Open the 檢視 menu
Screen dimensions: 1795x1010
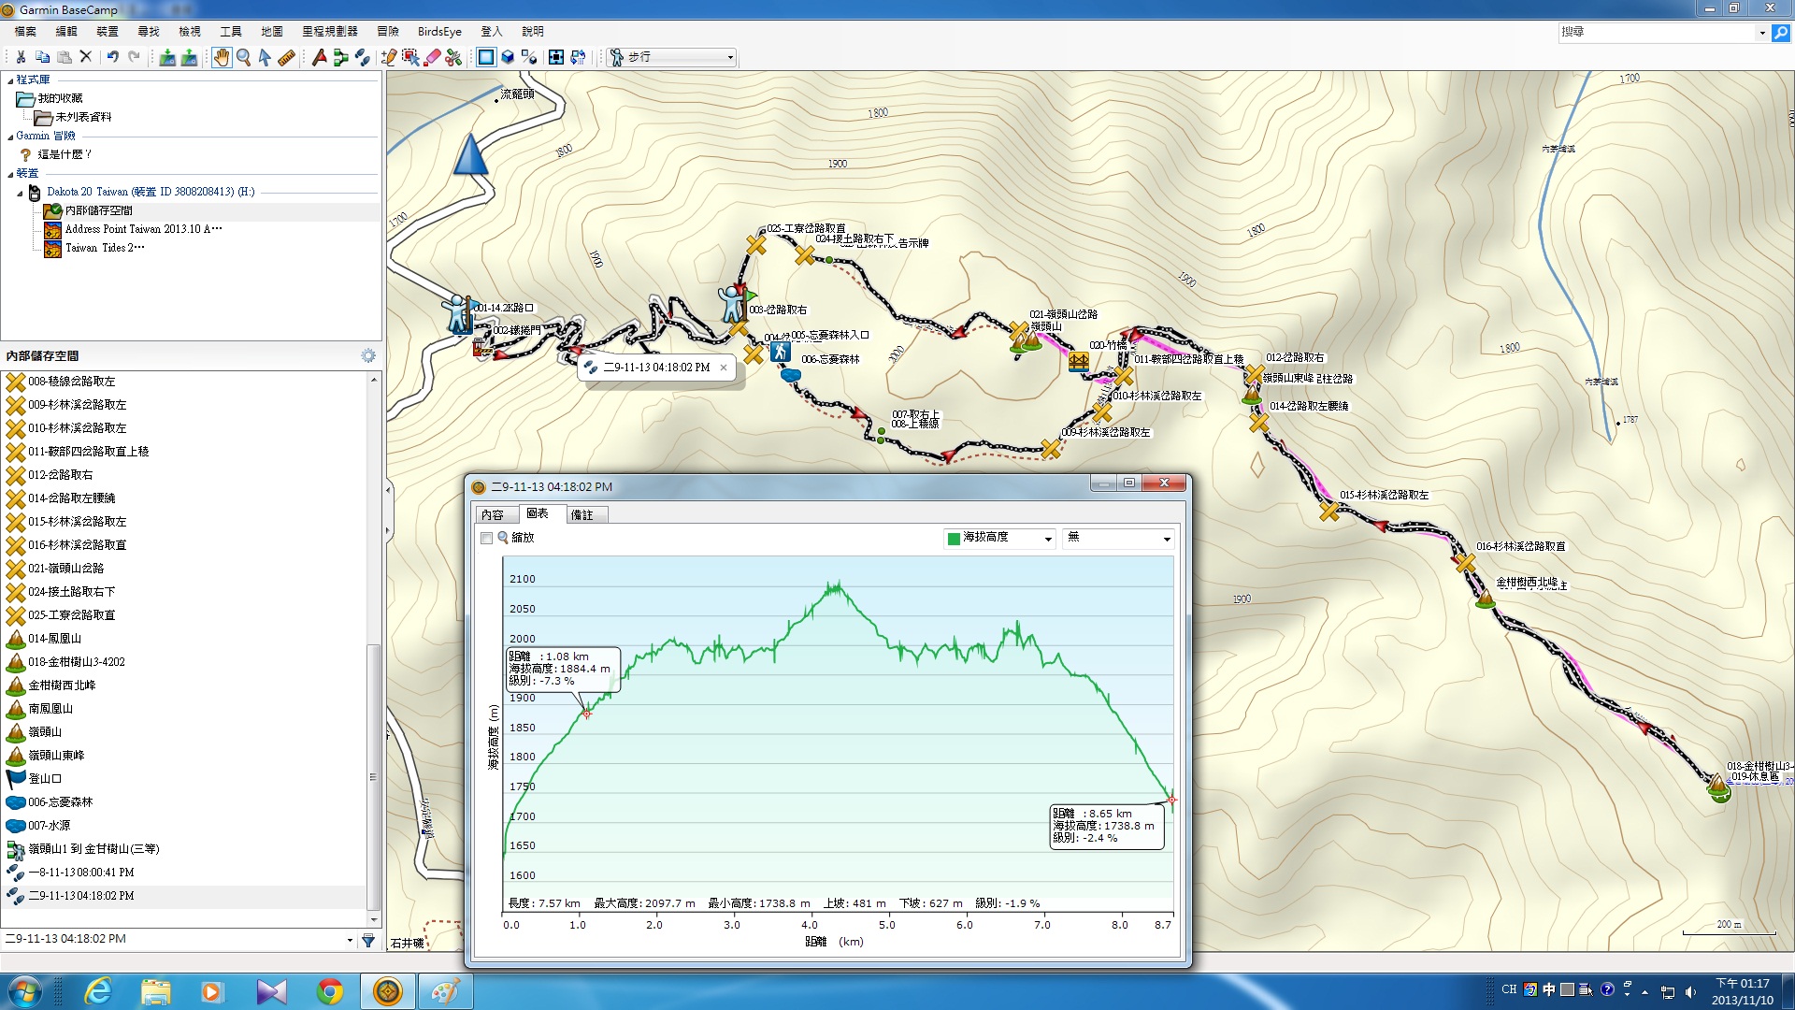[x=190, y=31]
